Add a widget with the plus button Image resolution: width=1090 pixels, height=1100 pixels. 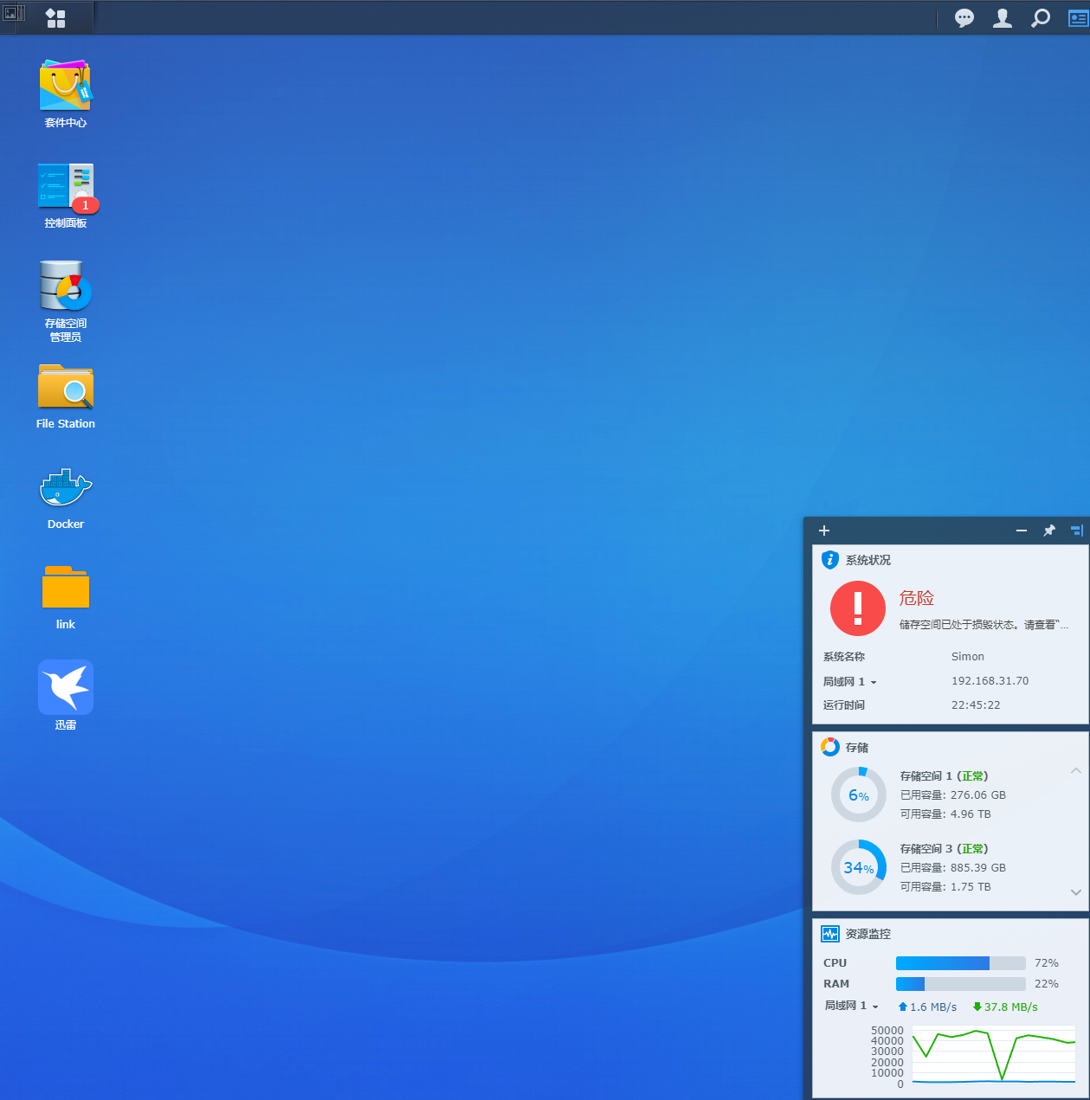tap(824, 531)
